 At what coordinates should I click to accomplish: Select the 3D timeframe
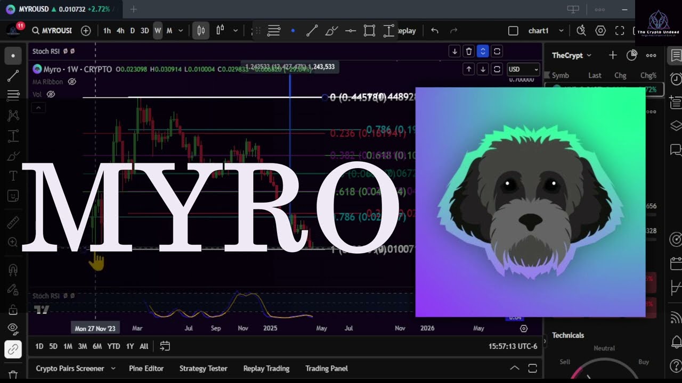pos(144,31)
